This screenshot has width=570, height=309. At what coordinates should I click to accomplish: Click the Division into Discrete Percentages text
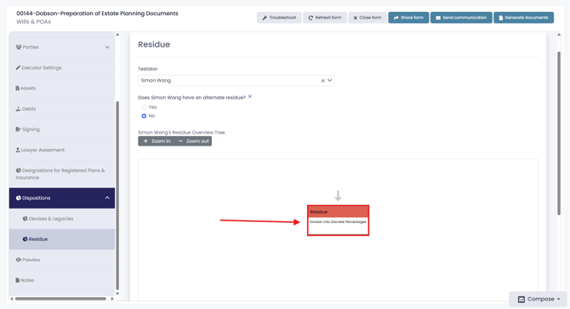tap(338, 222)
